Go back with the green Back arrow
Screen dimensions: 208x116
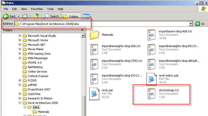pos(6,16)
